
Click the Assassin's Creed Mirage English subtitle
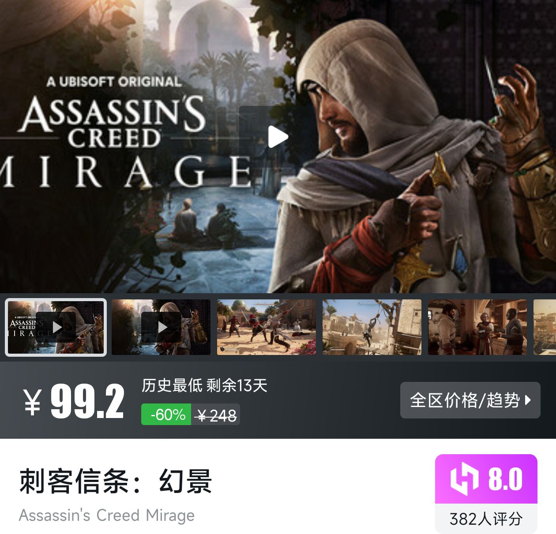(x=107, y=515)
